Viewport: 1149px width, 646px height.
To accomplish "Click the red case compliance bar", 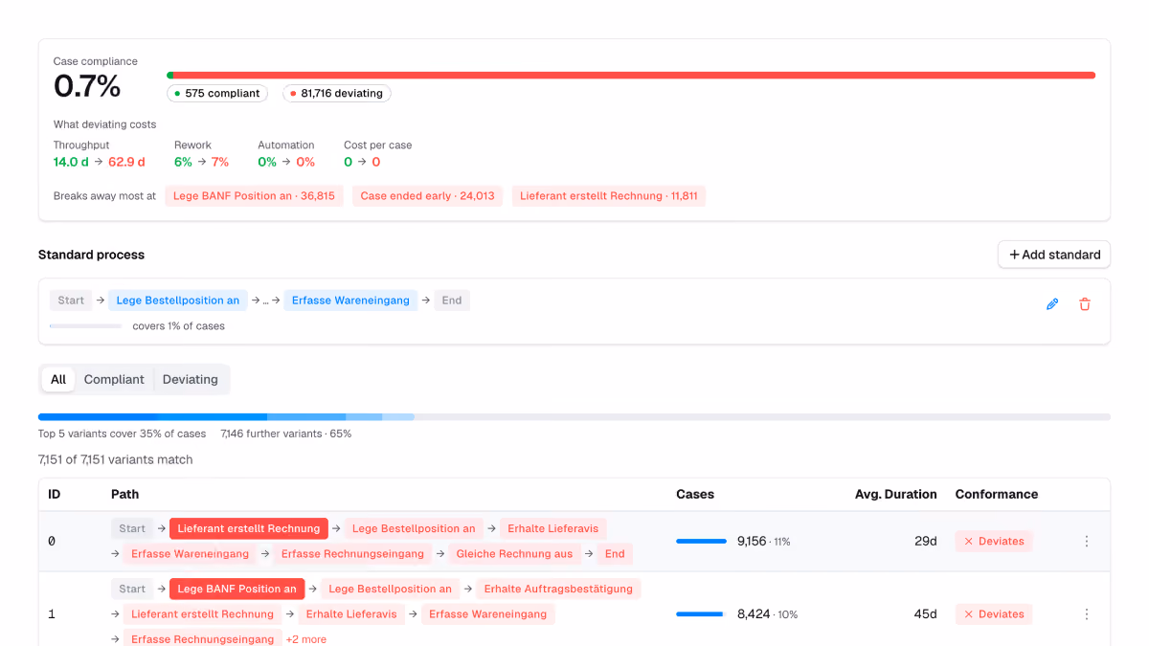I will 634,75.
